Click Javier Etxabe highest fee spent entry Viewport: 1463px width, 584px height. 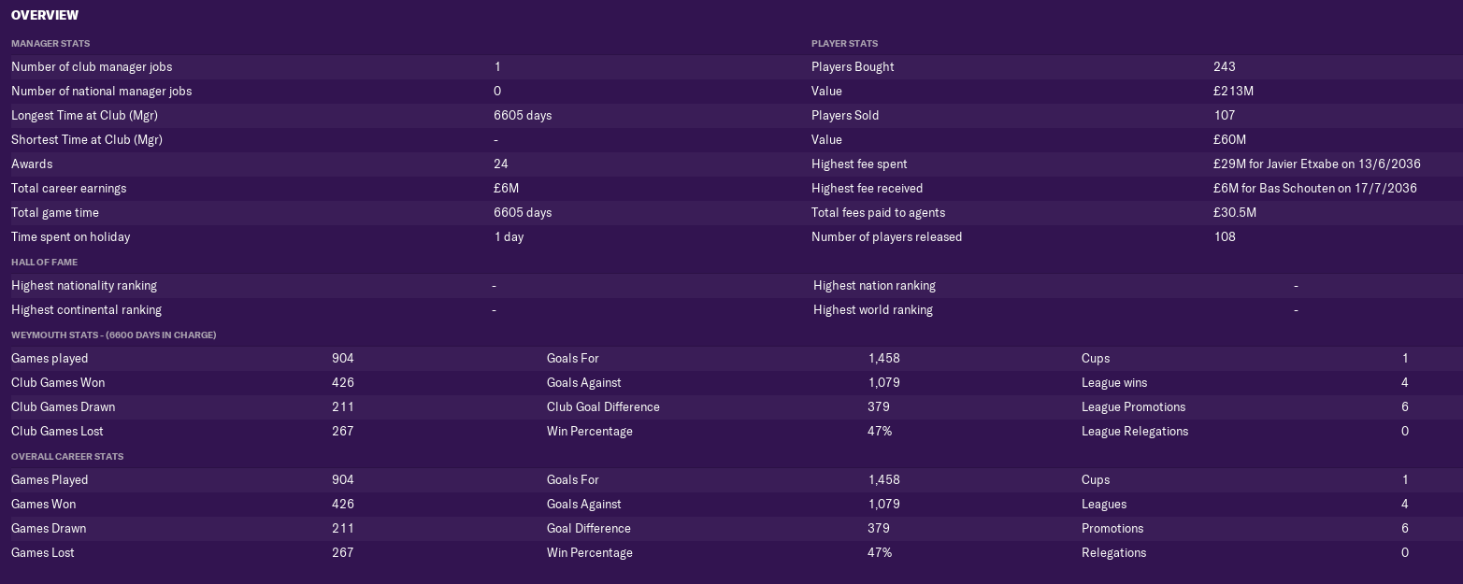pos(1316,164)
